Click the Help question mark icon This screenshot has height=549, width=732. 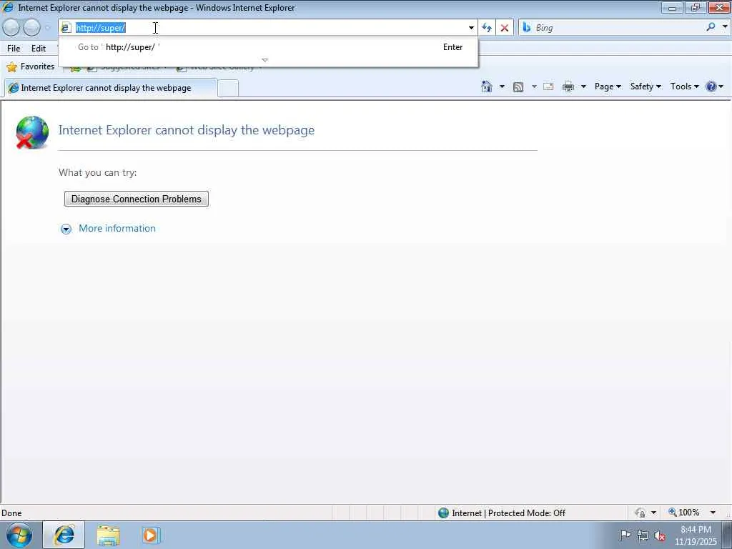711,86
